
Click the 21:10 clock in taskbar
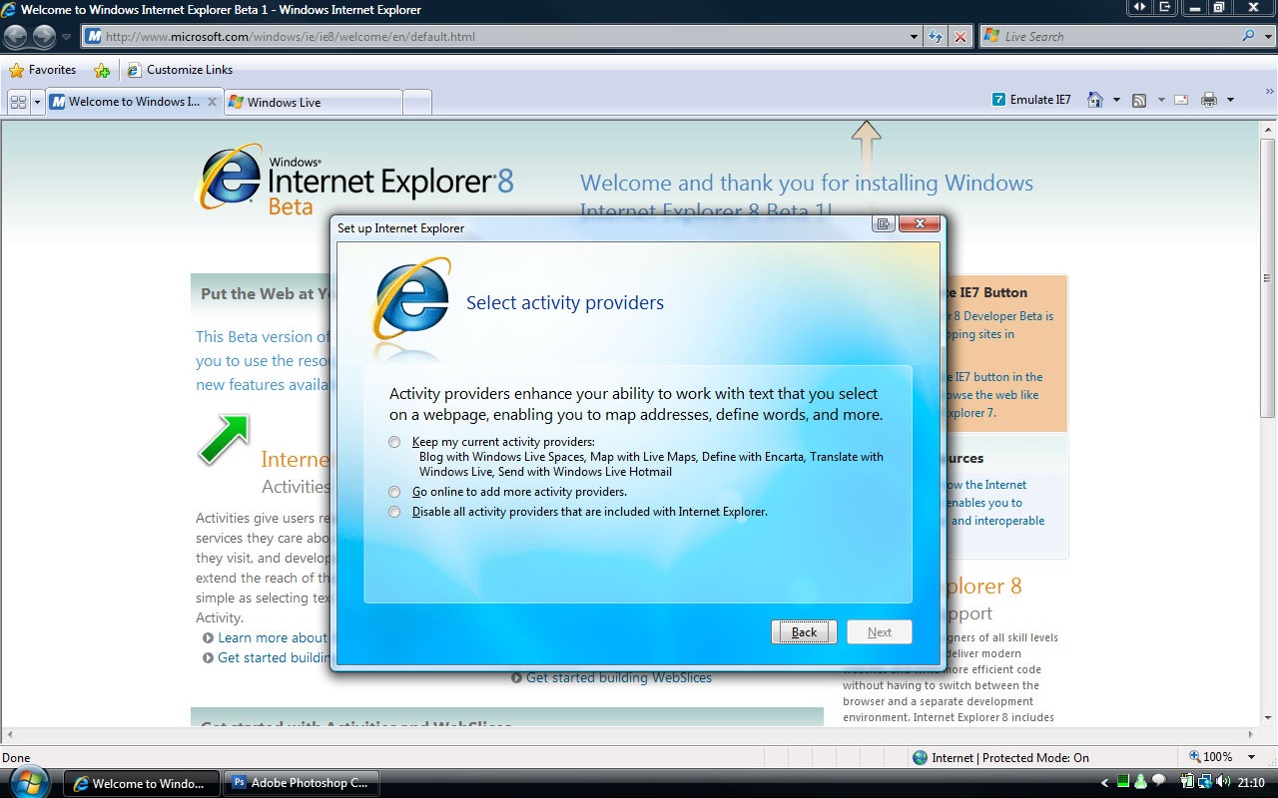pos(1251,783)
